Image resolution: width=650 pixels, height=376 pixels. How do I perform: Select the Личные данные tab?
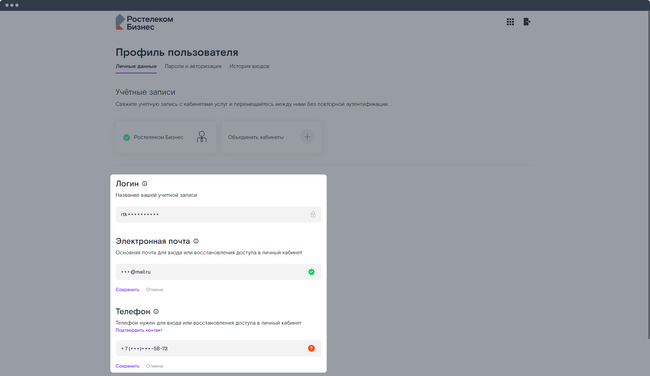click(x=136, y=66)
